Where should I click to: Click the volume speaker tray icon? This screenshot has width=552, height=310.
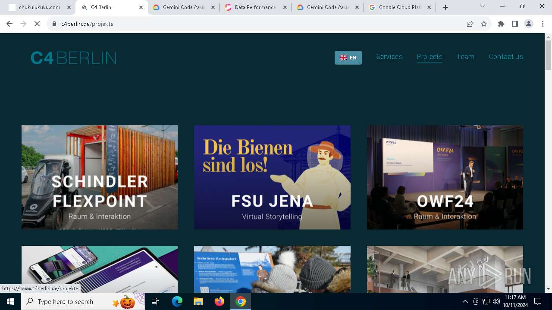pos(496,301)
